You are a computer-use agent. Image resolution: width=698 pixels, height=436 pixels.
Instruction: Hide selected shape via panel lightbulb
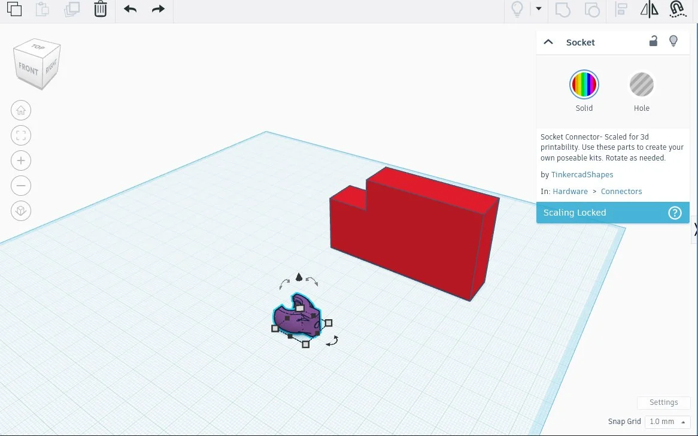[x=673, y=41]
